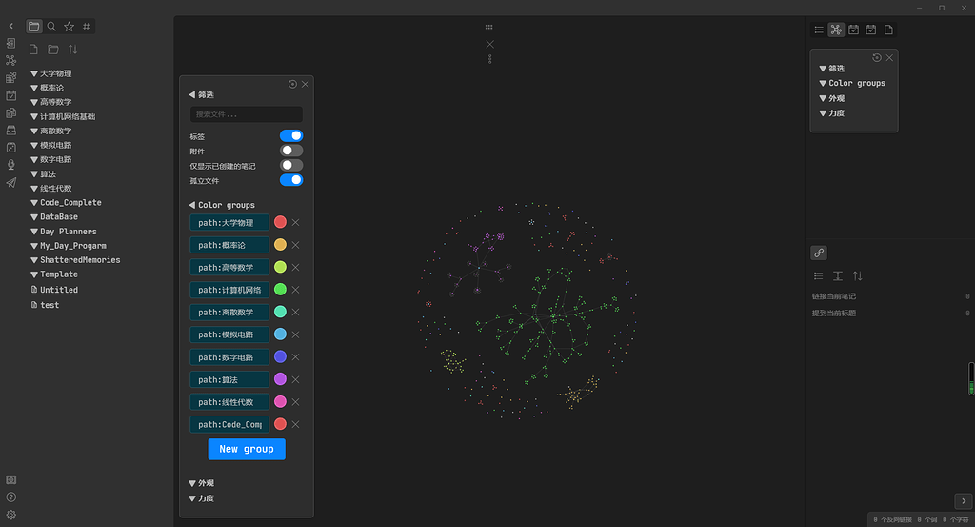Toggle the 标签 tags switch
975x527 pixels.
click(x=291, y=136)
